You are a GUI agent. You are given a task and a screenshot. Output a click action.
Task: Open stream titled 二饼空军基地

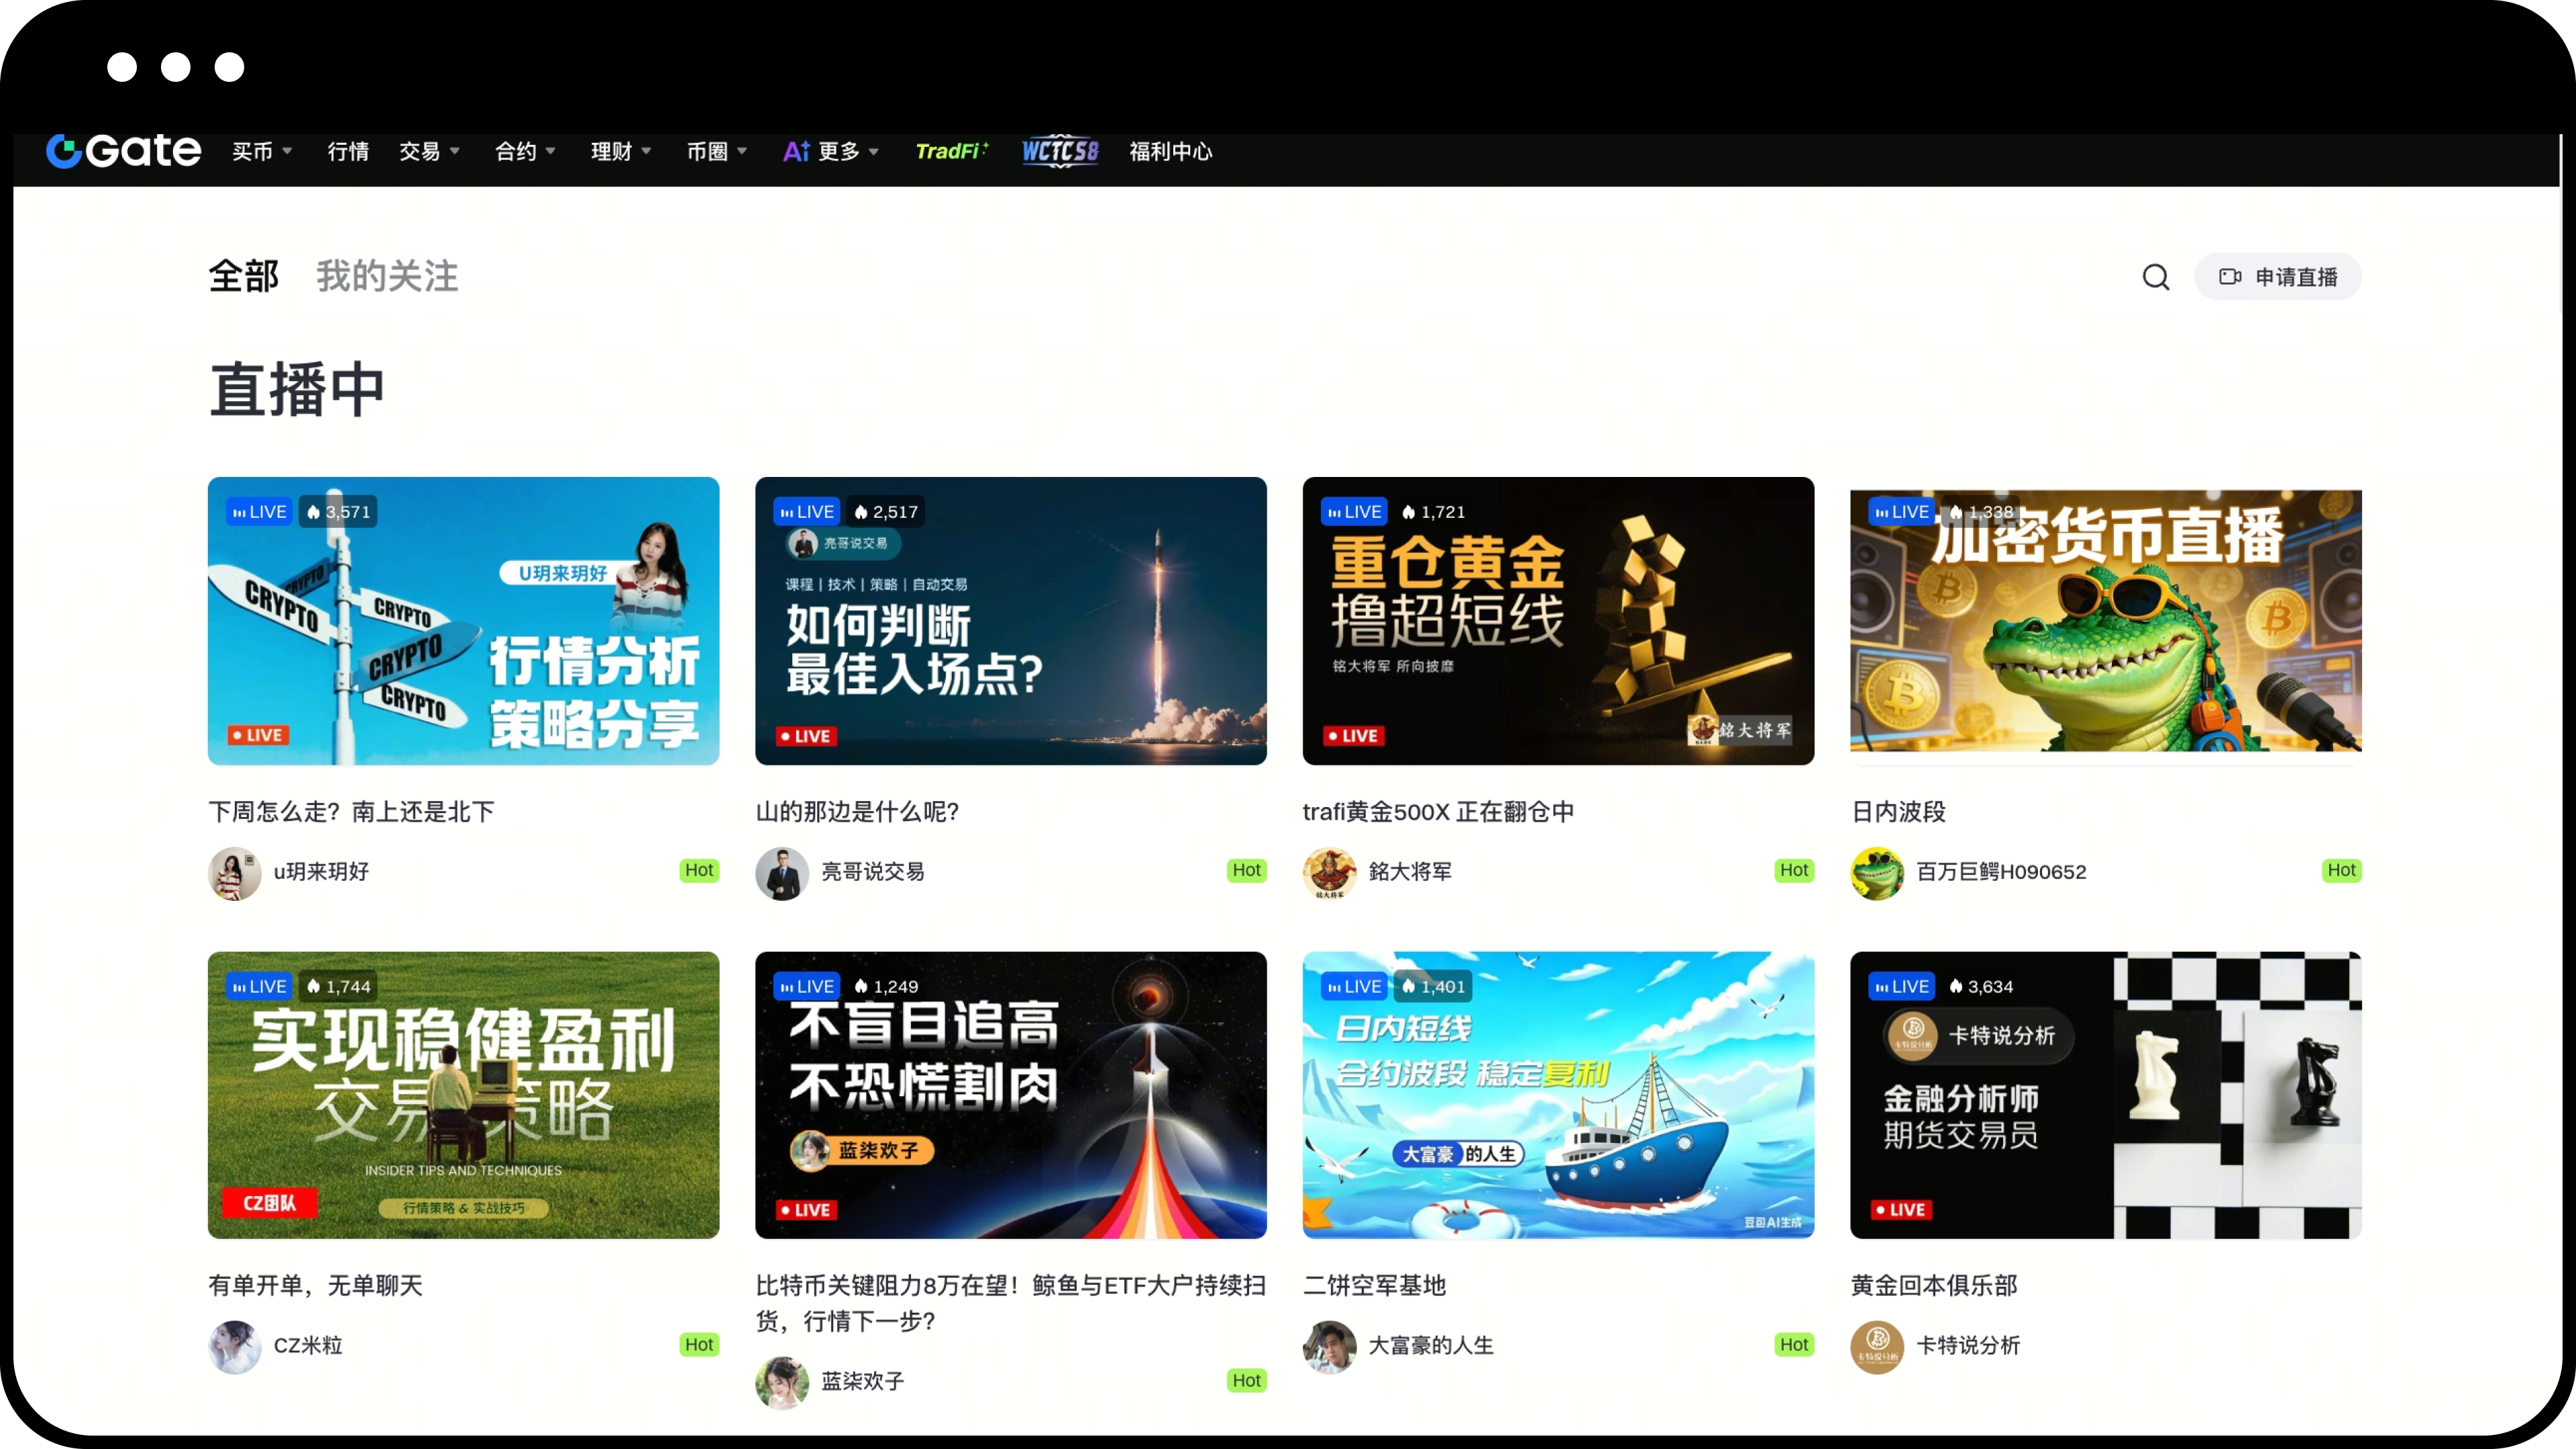click(1374, 1285)
